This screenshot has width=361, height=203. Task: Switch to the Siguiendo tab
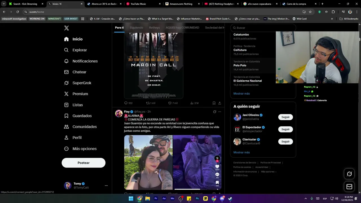[136, 28]
